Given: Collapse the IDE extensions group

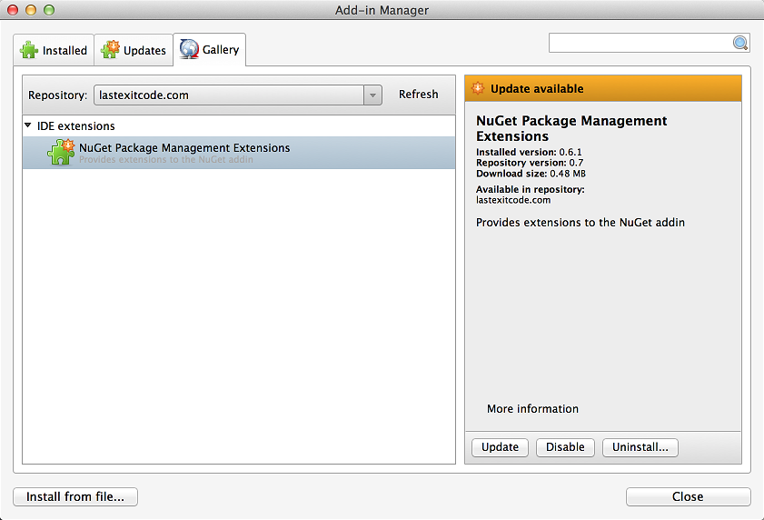Looking at the screenshot, I should (x=28, y=125).
